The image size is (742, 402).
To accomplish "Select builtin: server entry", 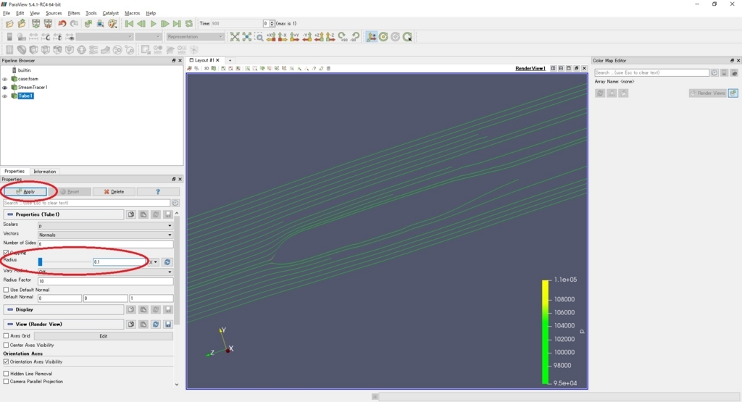I will [x=24, y=70].
